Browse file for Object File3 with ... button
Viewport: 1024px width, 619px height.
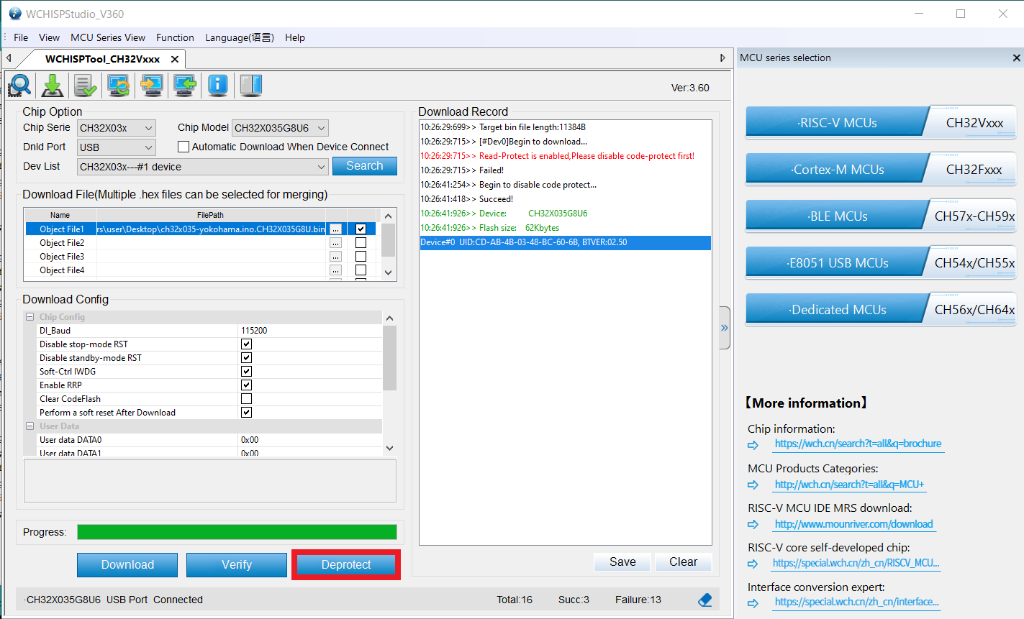(335, 257)
